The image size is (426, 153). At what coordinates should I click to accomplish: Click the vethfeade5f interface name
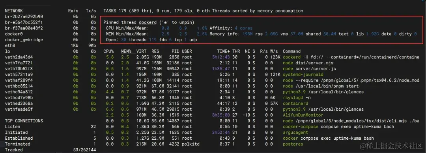[x=19, y=109]
